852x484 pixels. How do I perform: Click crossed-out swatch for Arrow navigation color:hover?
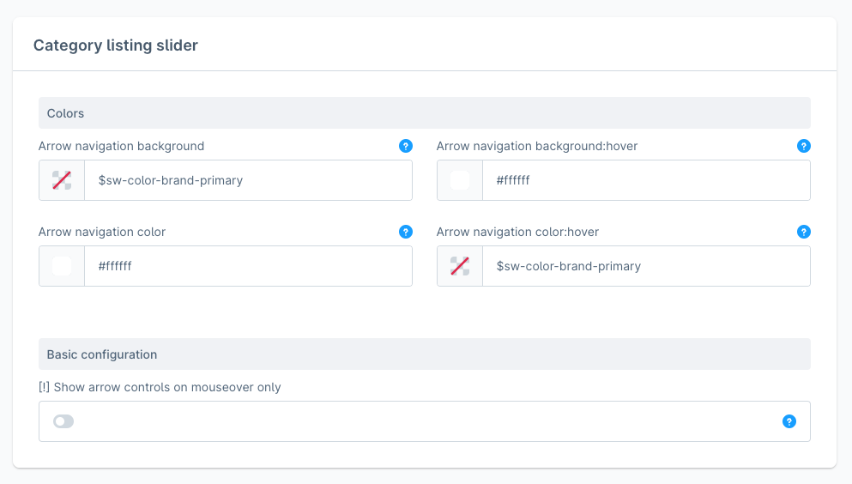460,266
